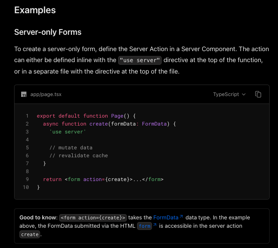The width and height of the screenshot is (278, 248).
Task: Open the FormData documentation link
Action: (166, 218)
